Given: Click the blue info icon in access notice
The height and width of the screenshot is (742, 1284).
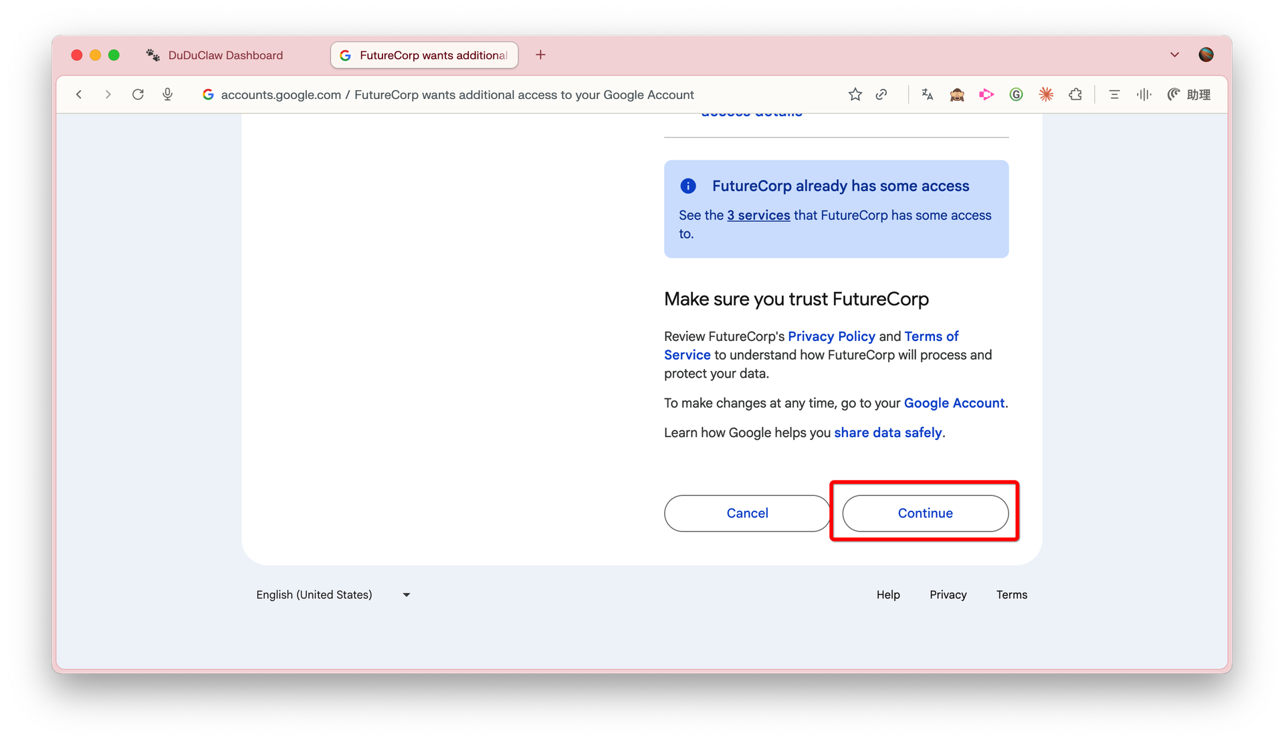Looking at the screenshot, I should click(688, 186).
